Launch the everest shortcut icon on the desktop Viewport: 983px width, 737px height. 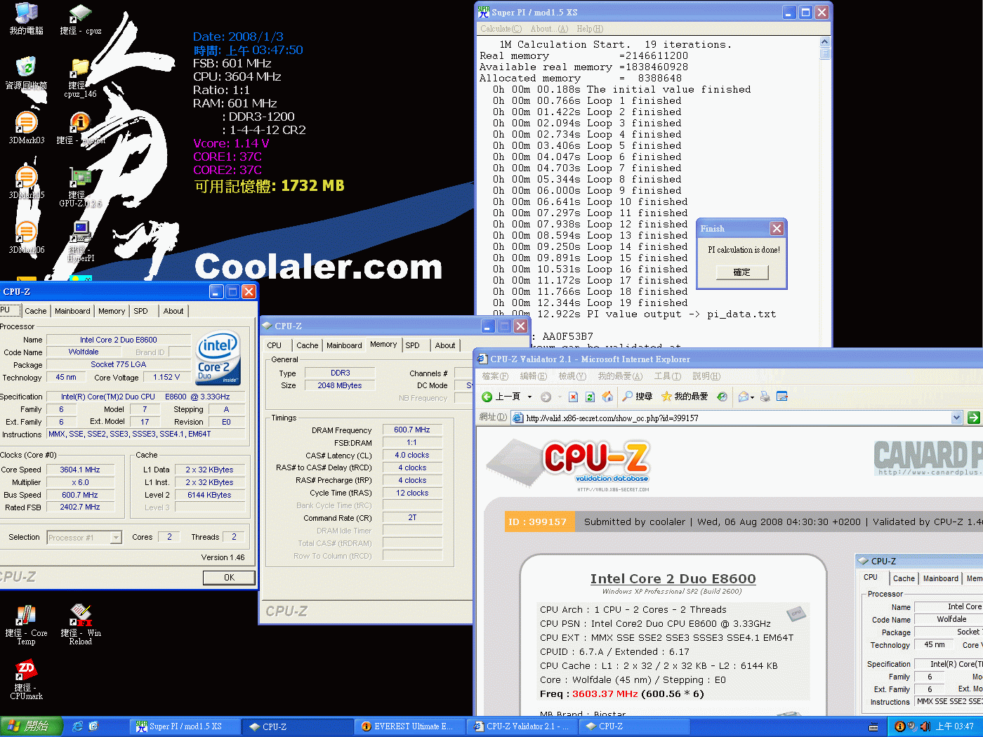coord(80,128)
